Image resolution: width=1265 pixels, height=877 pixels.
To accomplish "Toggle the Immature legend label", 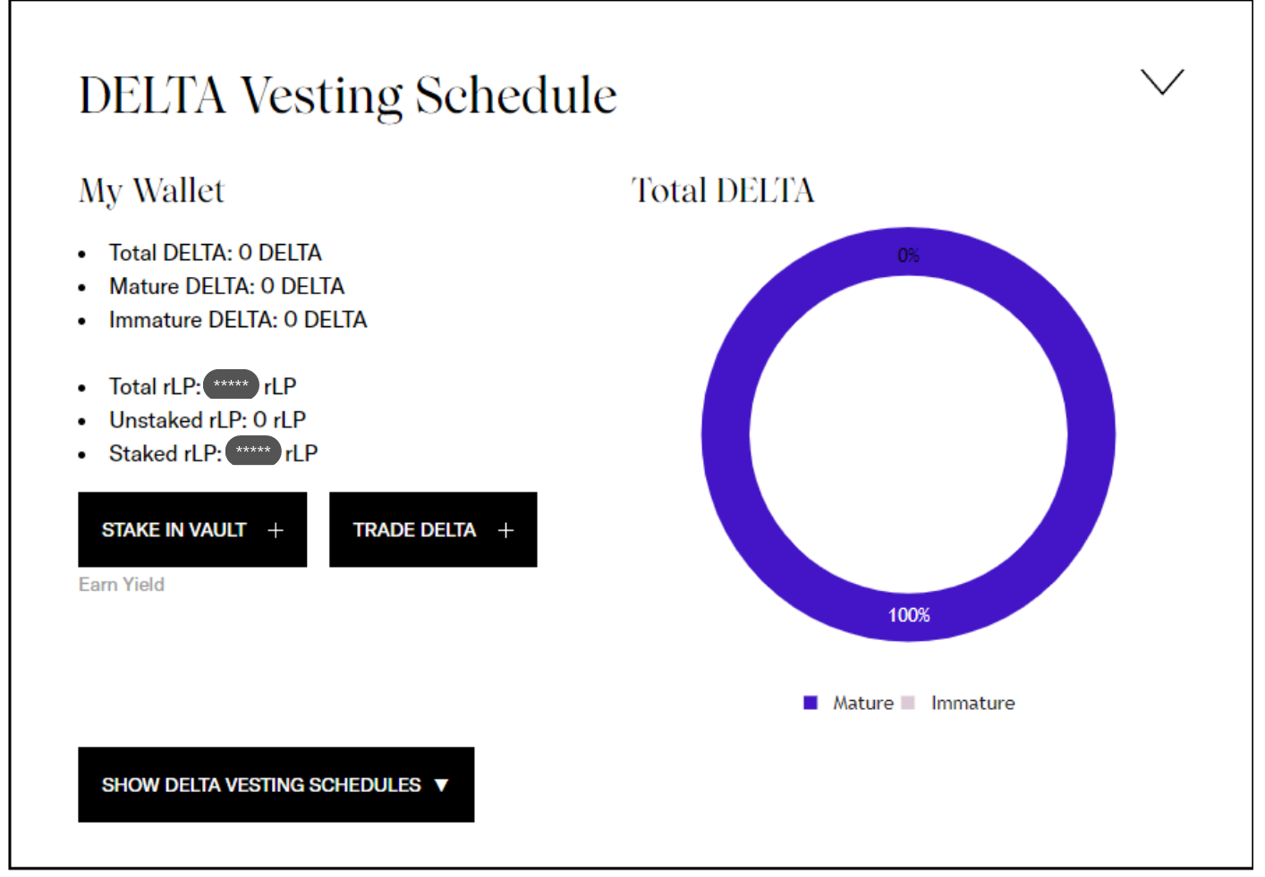I will pyautogui.click(x=972, y=703).
